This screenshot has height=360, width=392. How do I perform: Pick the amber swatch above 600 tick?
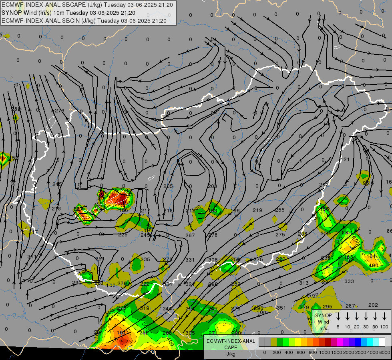click(x=304, y=342)
